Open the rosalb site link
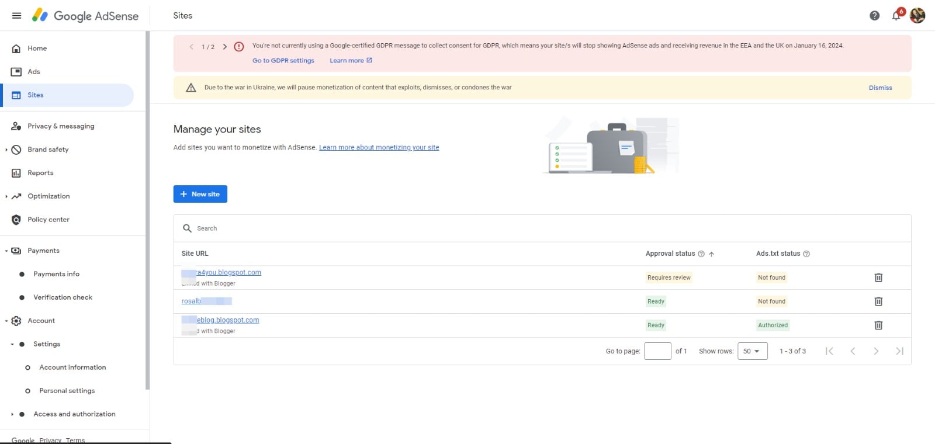Screen dimensions: 935x444 [206, 301]
